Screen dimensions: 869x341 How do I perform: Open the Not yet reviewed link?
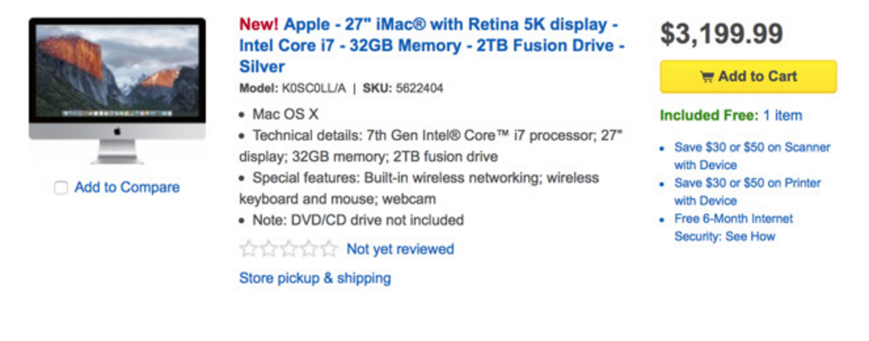(400, 249)
